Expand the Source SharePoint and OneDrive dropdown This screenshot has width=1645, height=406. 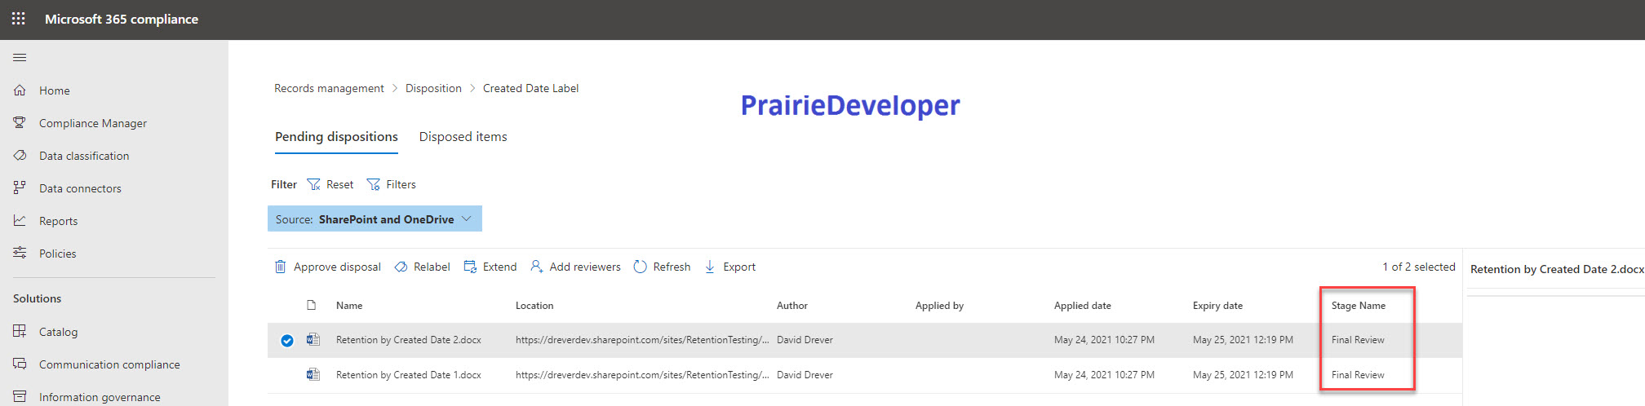(375, 218)
